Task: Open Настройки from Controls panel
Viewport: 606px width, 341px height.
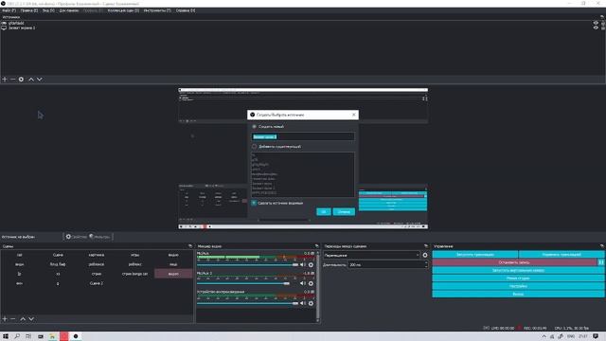Action: click(x=518, y=286)
